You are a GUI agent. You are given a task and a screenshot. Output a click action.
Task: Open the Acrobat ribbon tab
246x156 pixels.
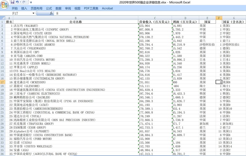[x=107, y=8]
